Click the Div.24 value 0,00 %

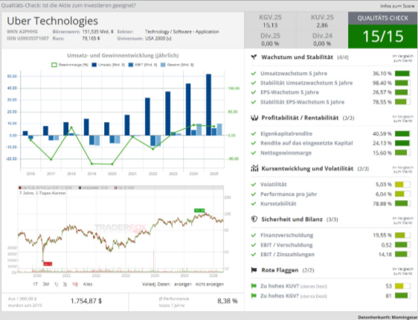pyautogui.click(x=322, y=43)
